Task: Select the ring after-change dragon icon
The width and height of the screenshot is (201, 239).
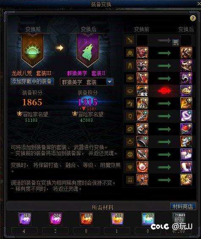Action: (186, 142)
